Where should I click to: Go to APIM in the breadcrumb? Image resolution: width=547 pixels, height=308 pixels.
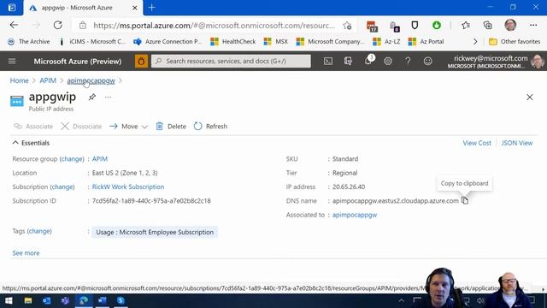(x=48, y=80)
